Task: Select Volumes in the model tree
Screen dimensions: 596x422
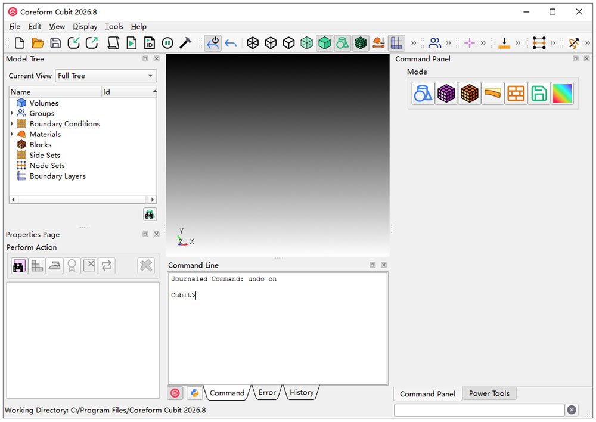Action: tap(44, 103)
